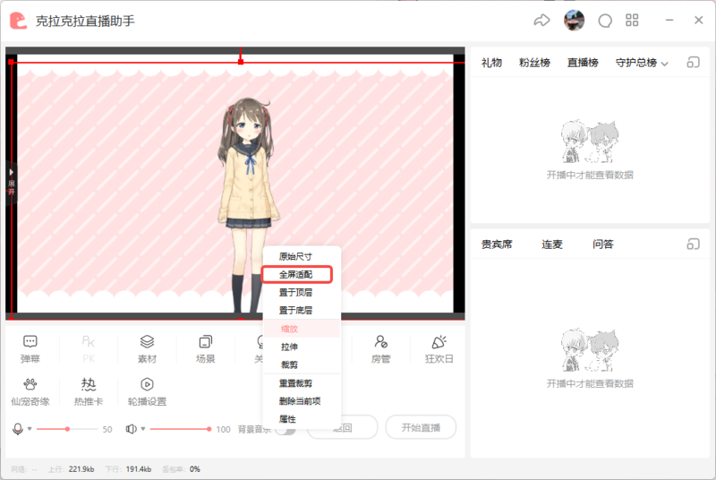Click the 丢包率 0% status

tap(182, 469)
